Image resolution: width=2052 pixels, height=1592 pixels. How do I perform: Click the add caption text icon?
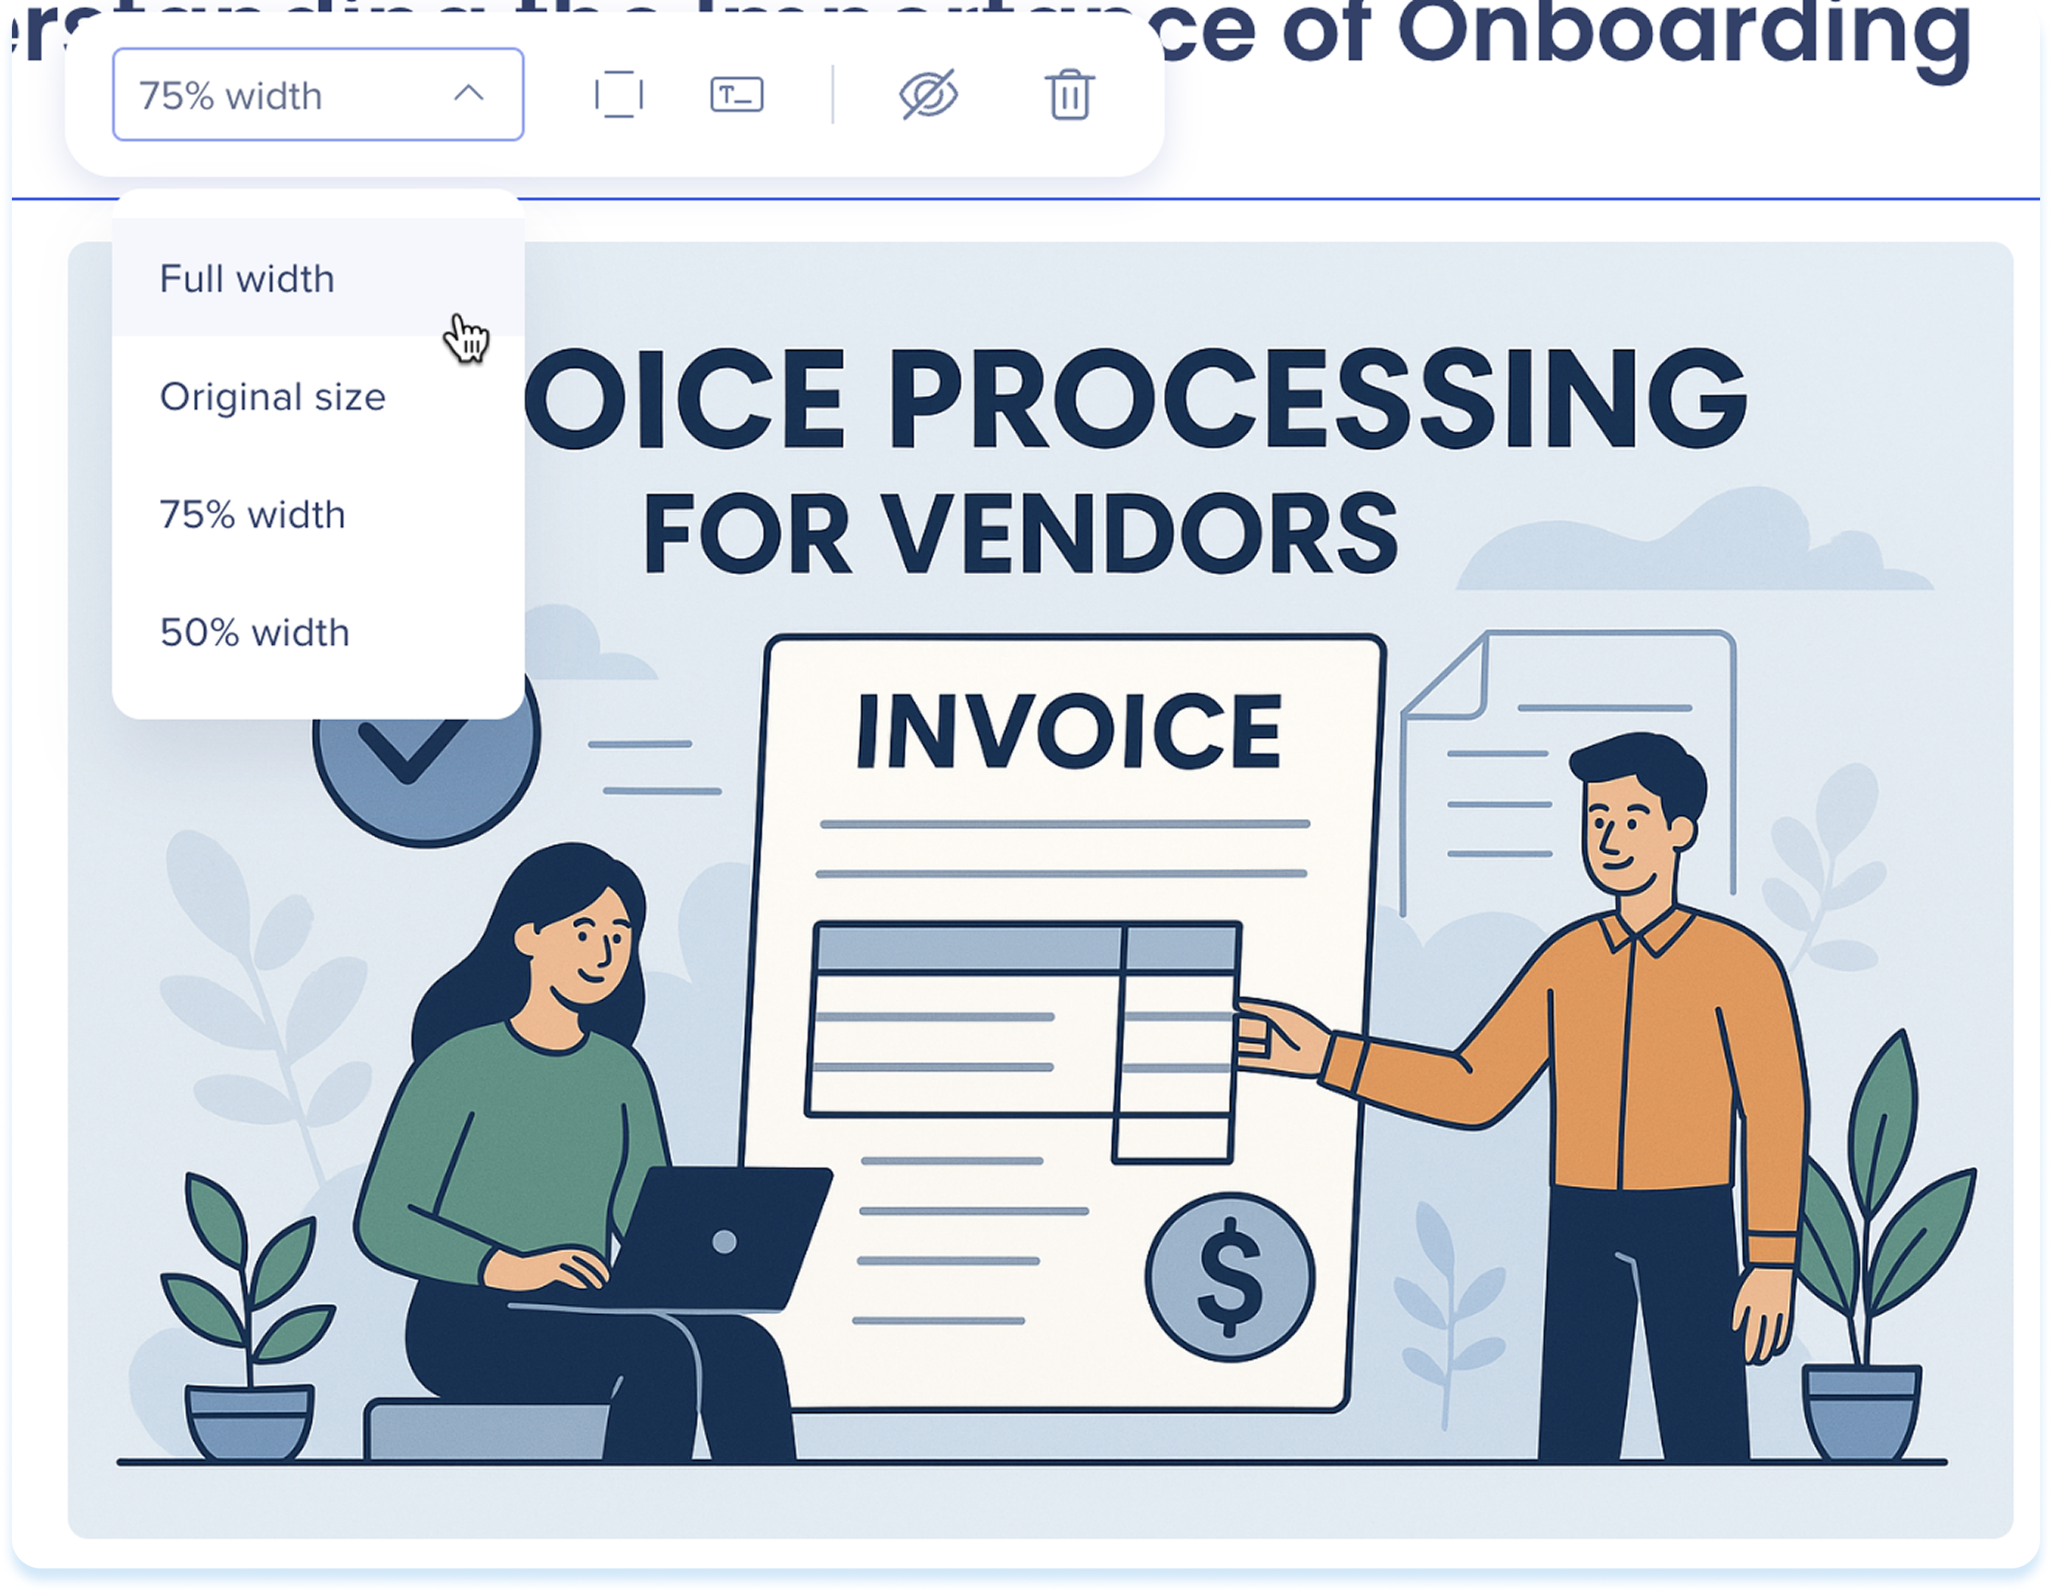pyautogui.click(x=736, y=95)
